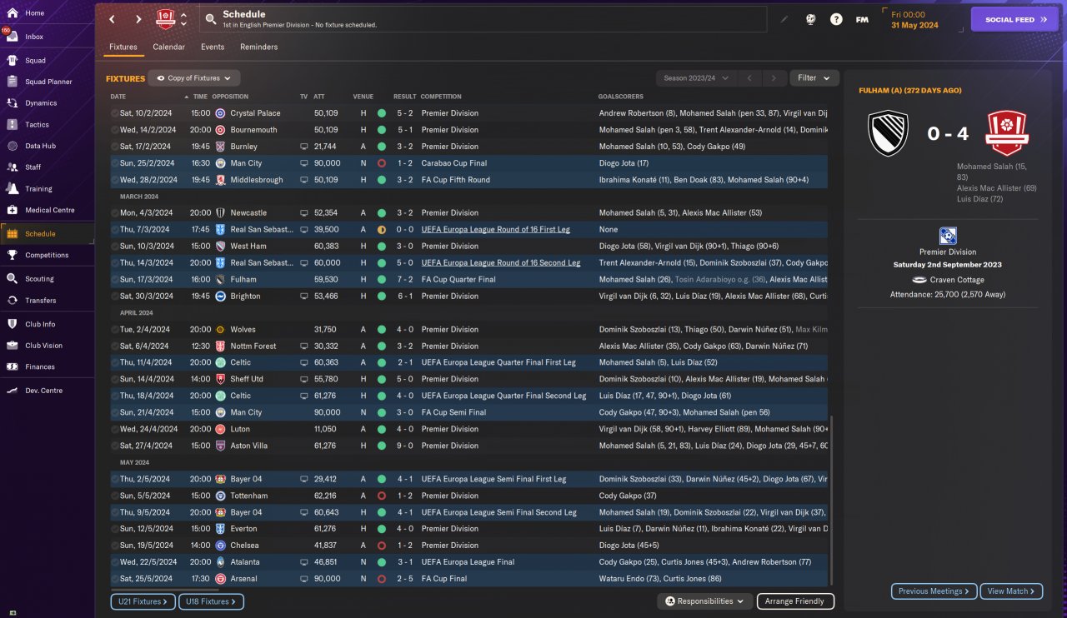Click the pencil edit icon in the top bar

(784, 19)
